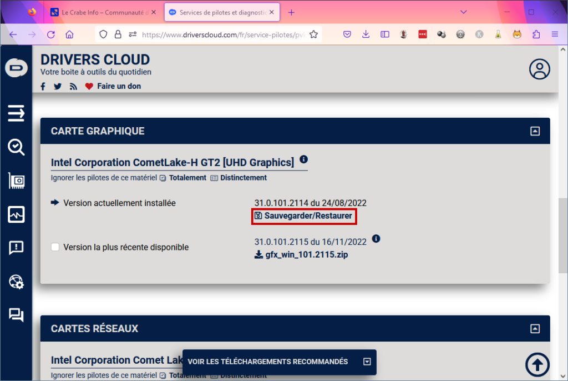Open the Firefox application hamburger menu
Viewport: 568px width, 381px height.
click(x=555, y=34)
